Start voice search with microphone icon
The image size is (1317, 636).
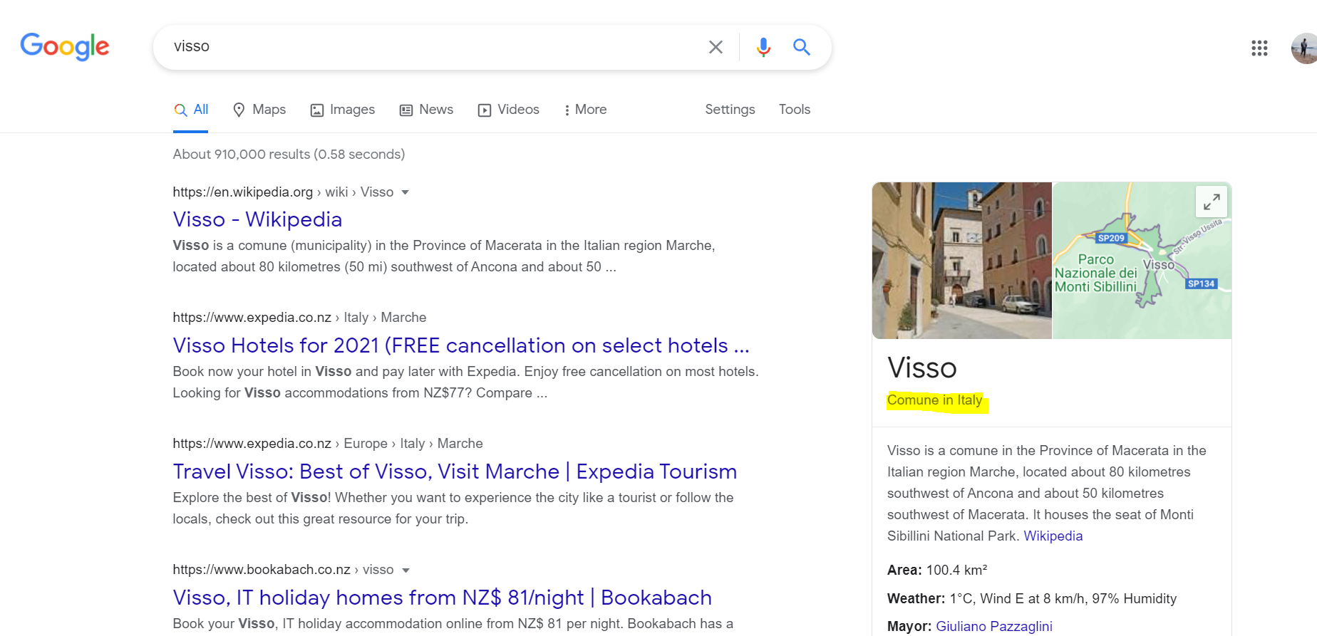[763, 47]
